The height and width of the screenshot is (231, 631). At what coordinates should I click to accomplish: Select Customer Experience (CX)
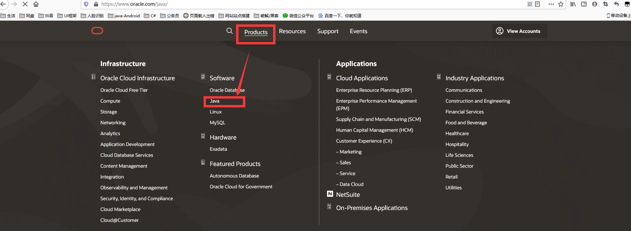click(x=364, y=141)
